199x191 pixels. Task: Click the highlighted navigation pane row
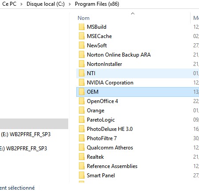click(34, 124)
